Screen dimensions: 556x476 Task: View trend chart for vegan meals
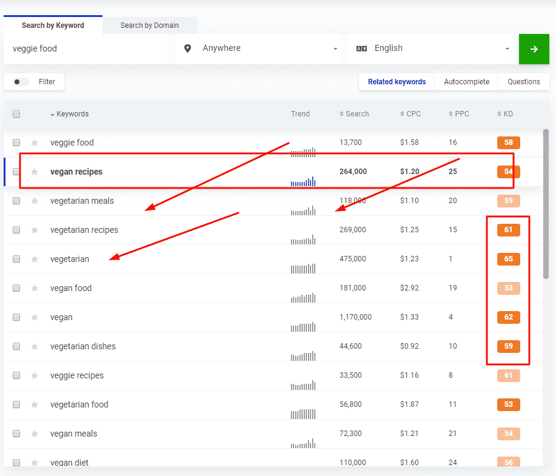coord(303,443)
